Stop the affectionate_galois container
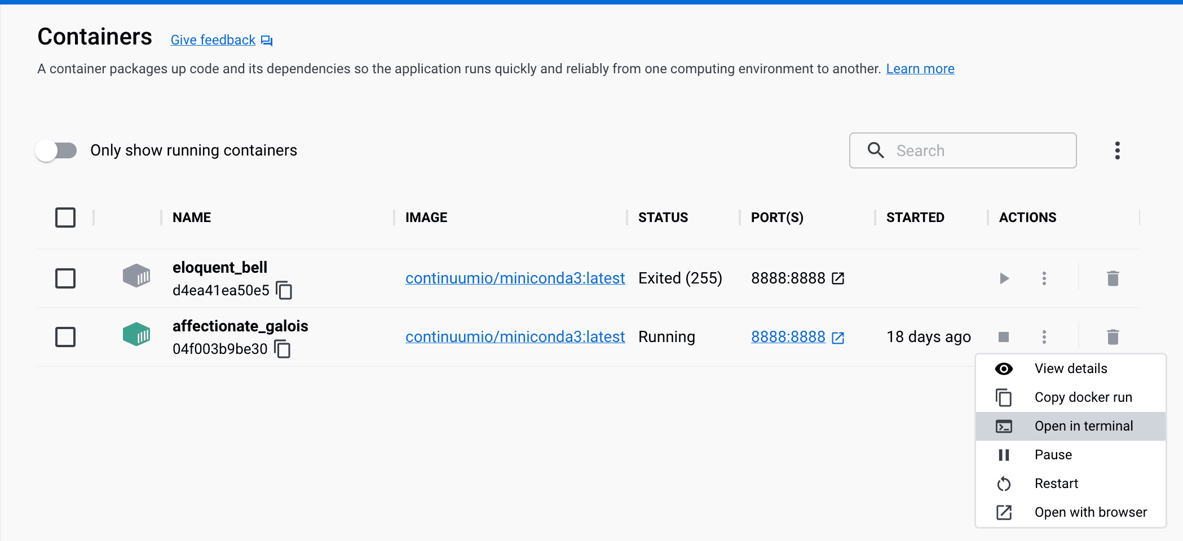The height and width of the screenshot is (541, 1183). click(1004, 337)
